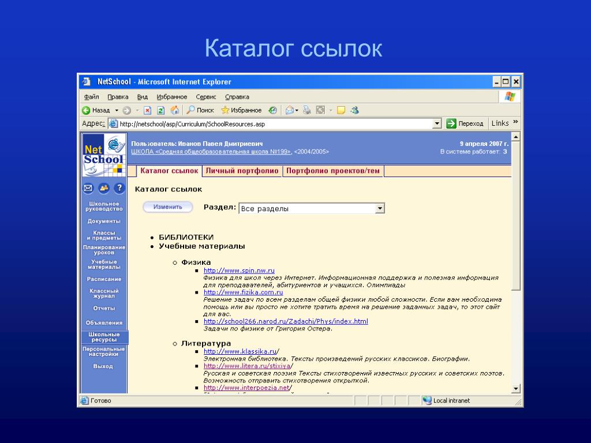The width and height of the screenshot is (591, 443).
Task: Click the vertical scrollbar up arrow
Action: 515,136
